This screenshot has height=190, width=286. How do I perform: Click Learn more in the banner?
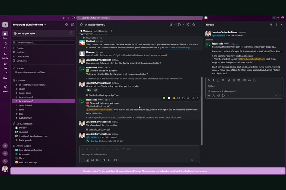click(x=201, y=171)
